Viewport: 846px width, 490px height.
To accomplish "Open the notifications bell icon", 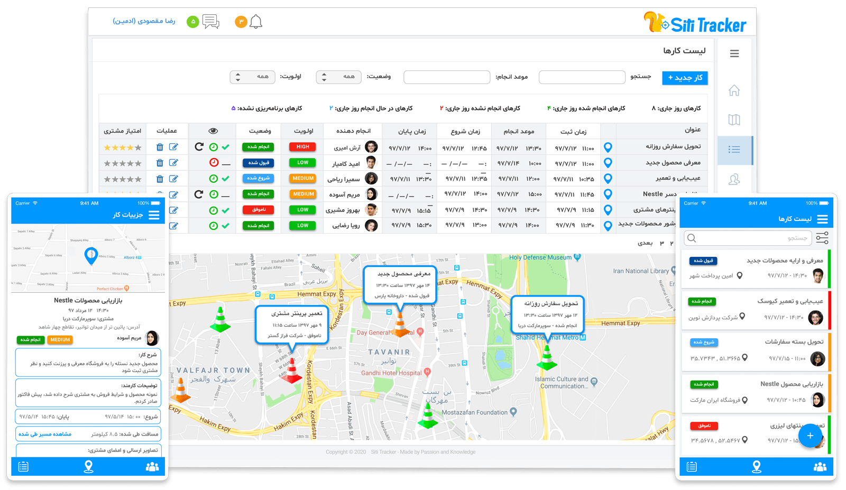I will [x=256, y=22].
